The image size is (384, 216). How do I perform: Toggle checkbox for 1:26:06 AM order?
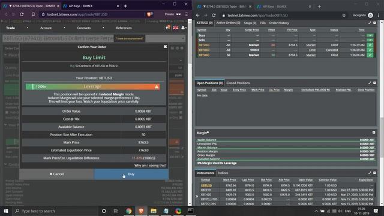coord(370,55)
